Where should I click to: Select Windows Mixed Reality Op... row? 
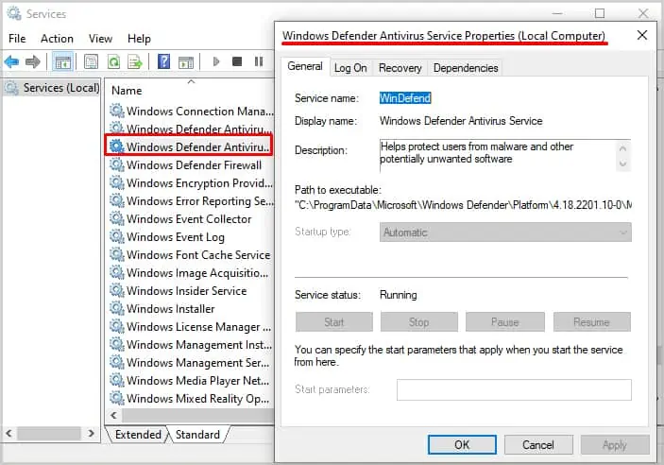tap(190, 399)
